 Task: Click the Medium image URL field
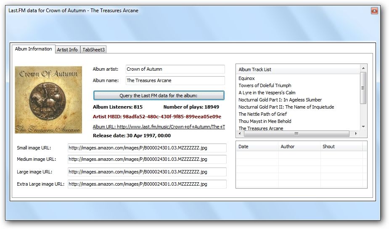[x=147, y=160]
